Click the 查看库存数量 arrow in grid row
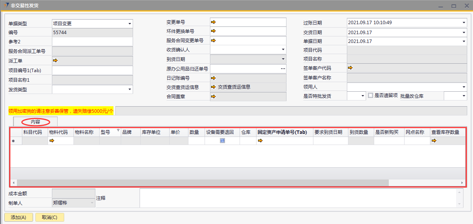Viewport: 473px width, 224px height. point(434,141)
